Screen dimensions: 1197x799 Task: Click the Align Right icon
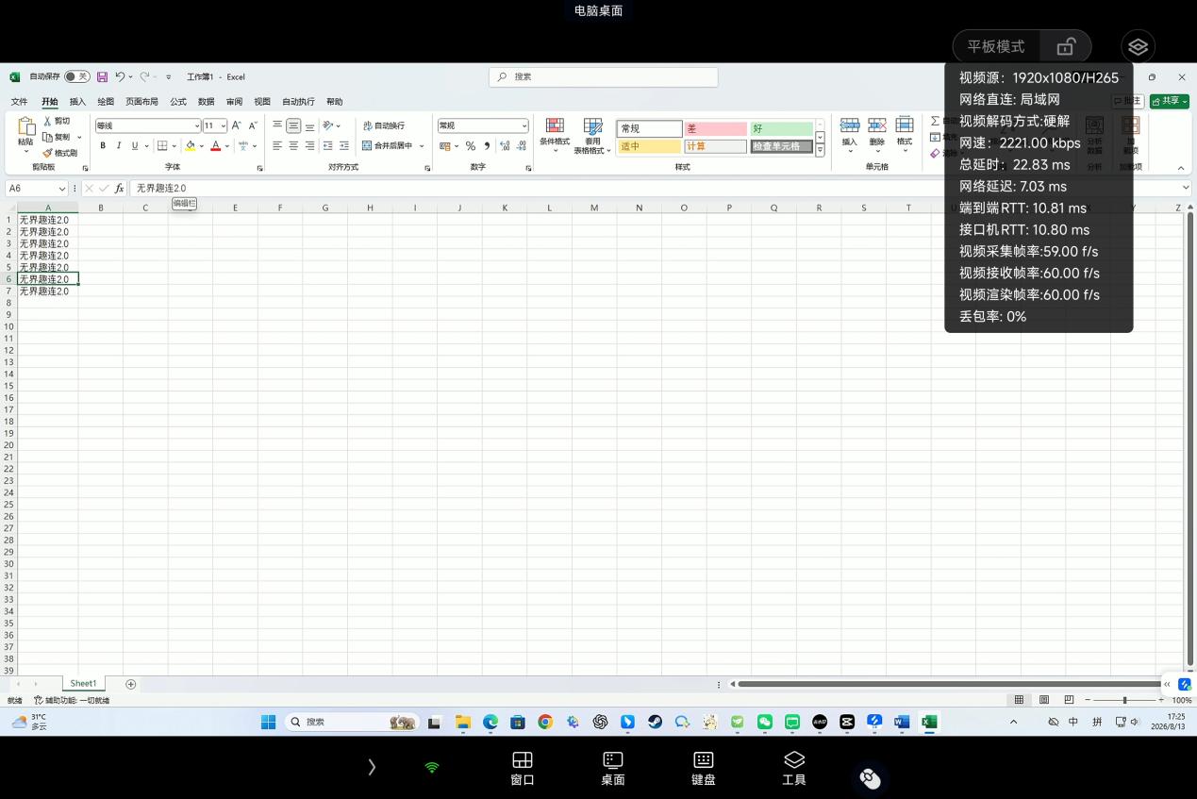point(309,146)
